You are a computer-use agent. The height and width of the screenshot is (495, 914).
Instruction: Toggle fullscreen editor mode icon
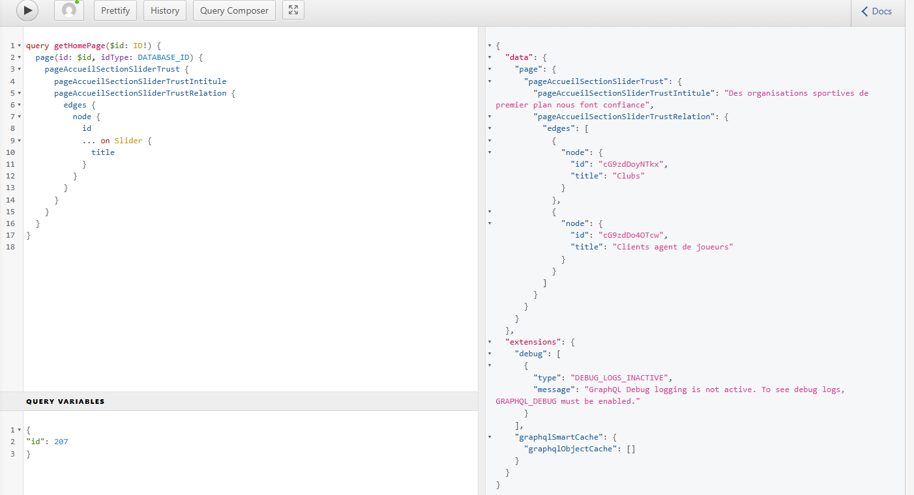[x=293, y=10]
